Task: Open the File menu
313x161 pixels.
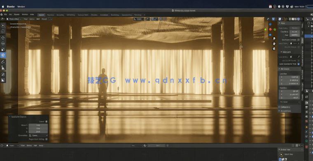Action: tap(6, 15)
